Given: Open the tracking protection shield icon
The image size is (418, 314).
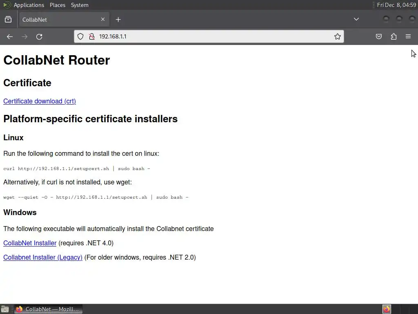Looking at the screenshot, I should point(80,36).
